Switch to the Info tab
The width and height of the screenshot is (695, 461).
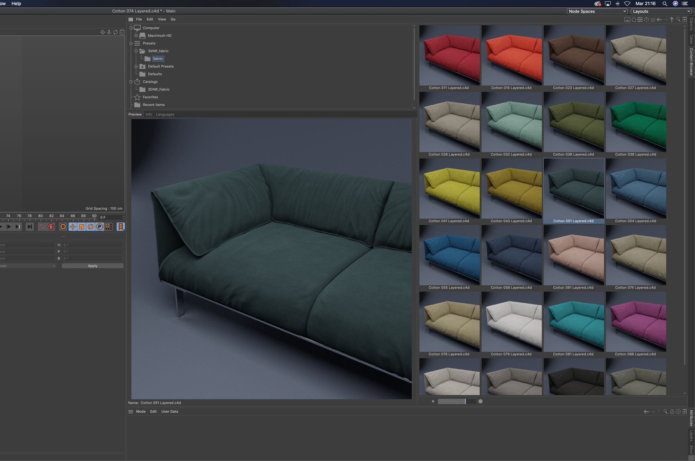point(149,114)
